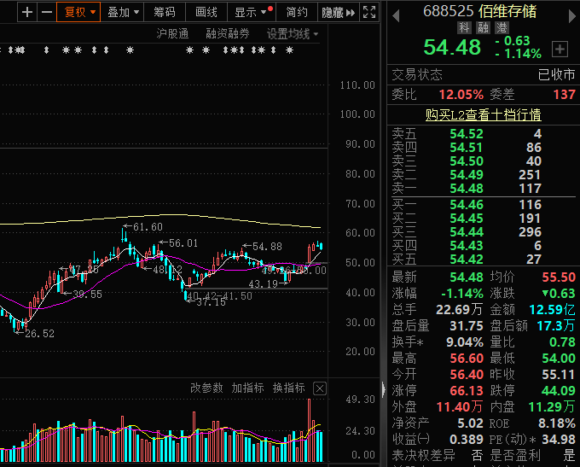Open the 叠加 overlay dropdown
The width and height of the screenshot is (580, 467).
122,12
